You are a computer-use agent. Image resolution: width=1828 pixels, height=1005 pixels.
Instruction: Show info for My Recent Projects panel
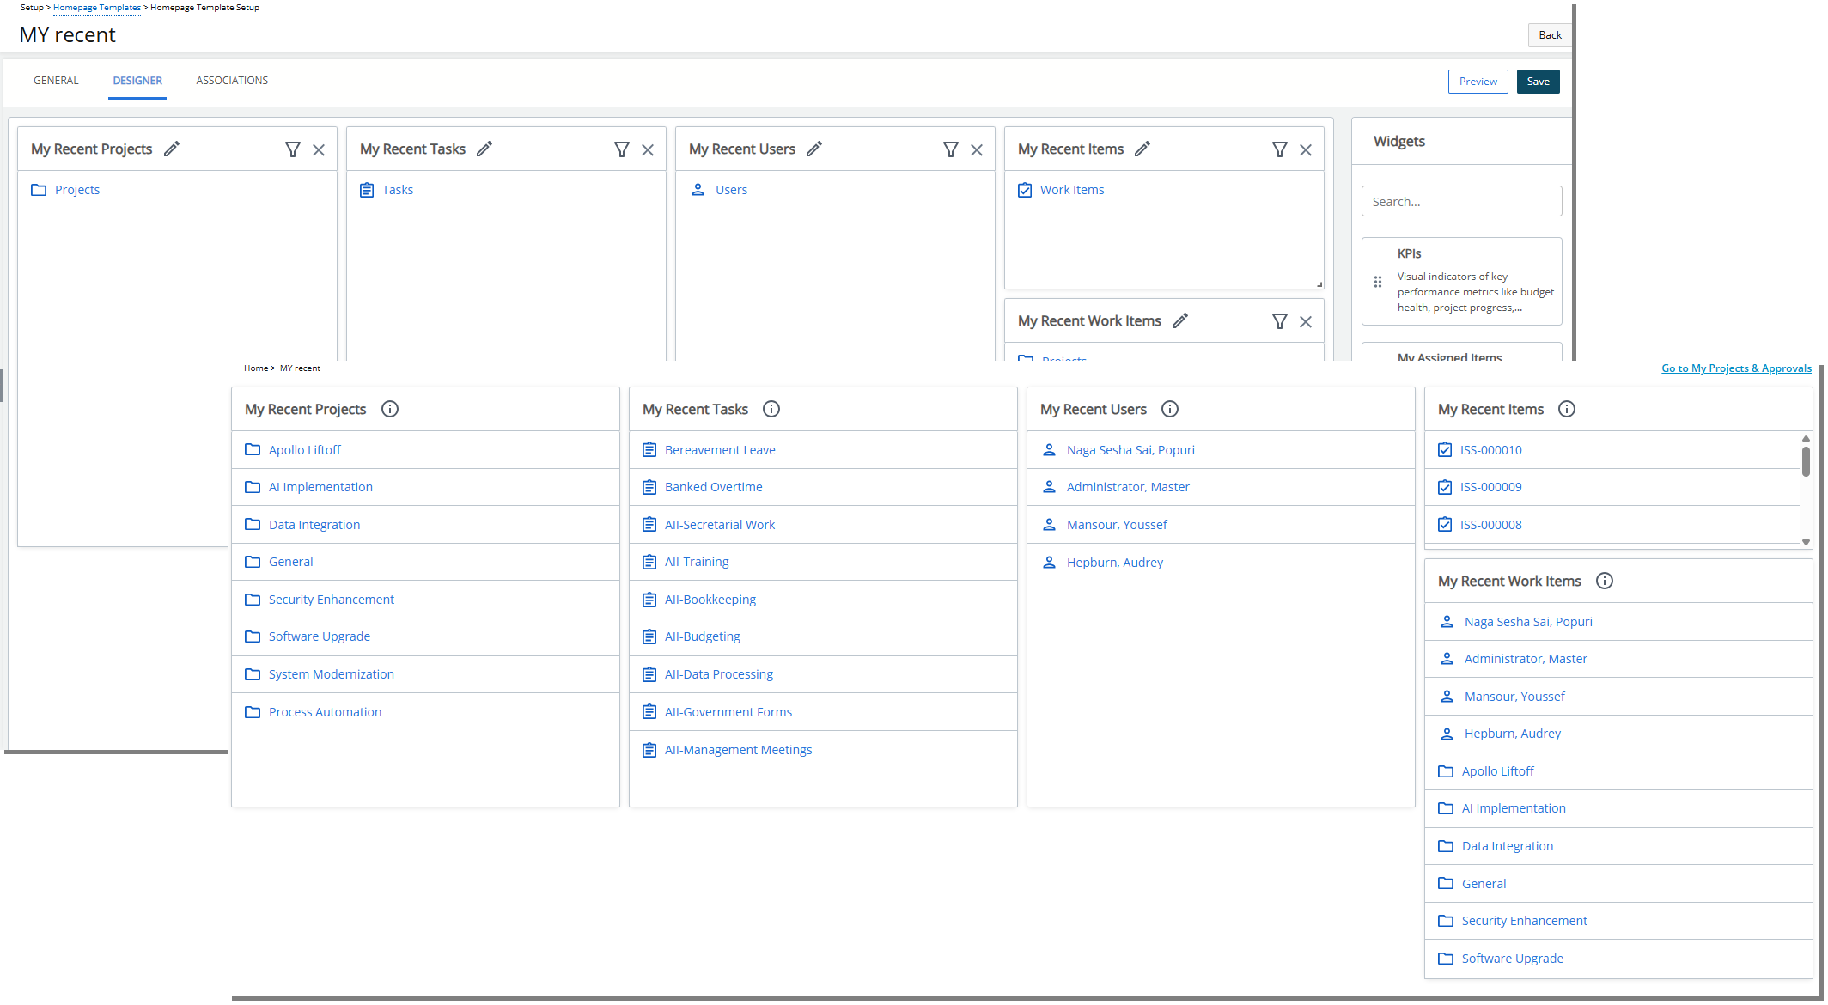click(390, 409)
